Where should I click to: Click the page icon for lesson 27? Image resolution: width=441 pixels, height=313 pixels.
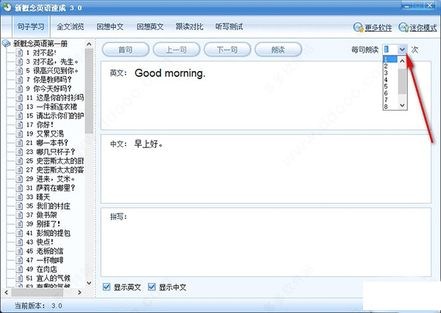(19, 170)
